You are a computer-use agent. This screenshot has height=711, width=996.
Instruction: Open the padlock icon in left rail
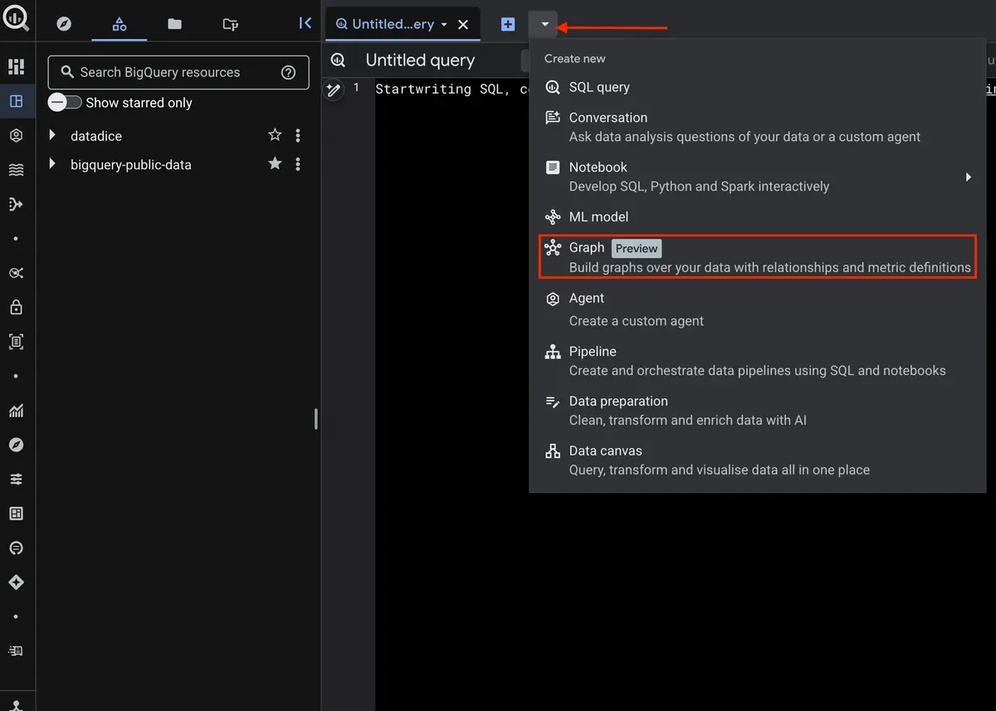[x=16, y=308]
